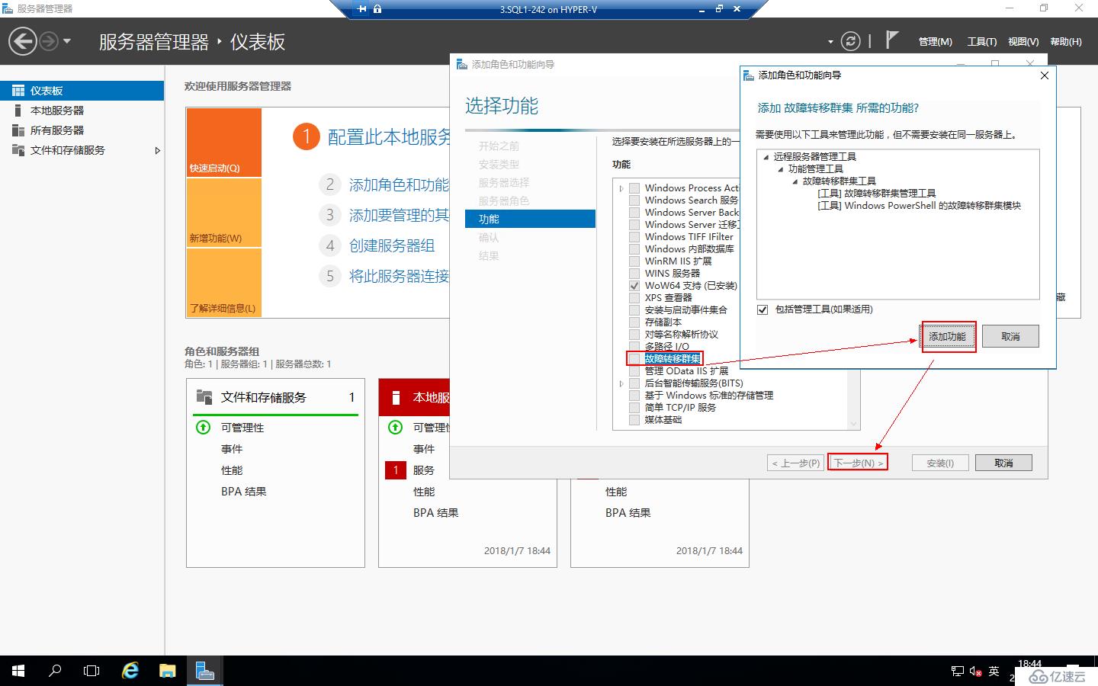The height and width of the screenshot is (686, 1098).
Task: Open the 帮助(H) menu
Action: [1066, 42]
